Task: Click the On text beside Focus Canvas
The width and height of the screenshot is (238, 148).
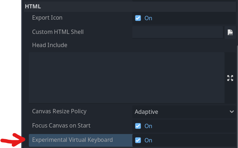Action: tap(148, 126)
